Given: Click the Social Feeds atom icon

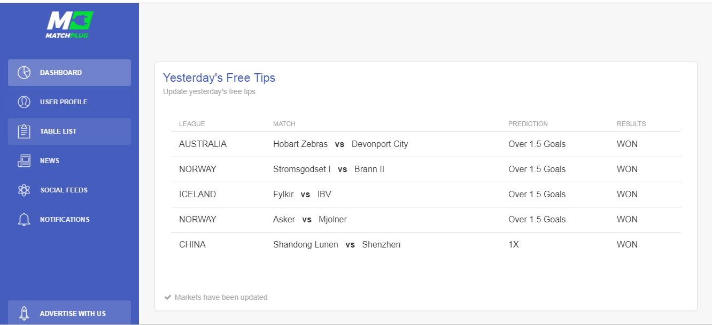Looking at the screenshot, I should pos(24,190).
